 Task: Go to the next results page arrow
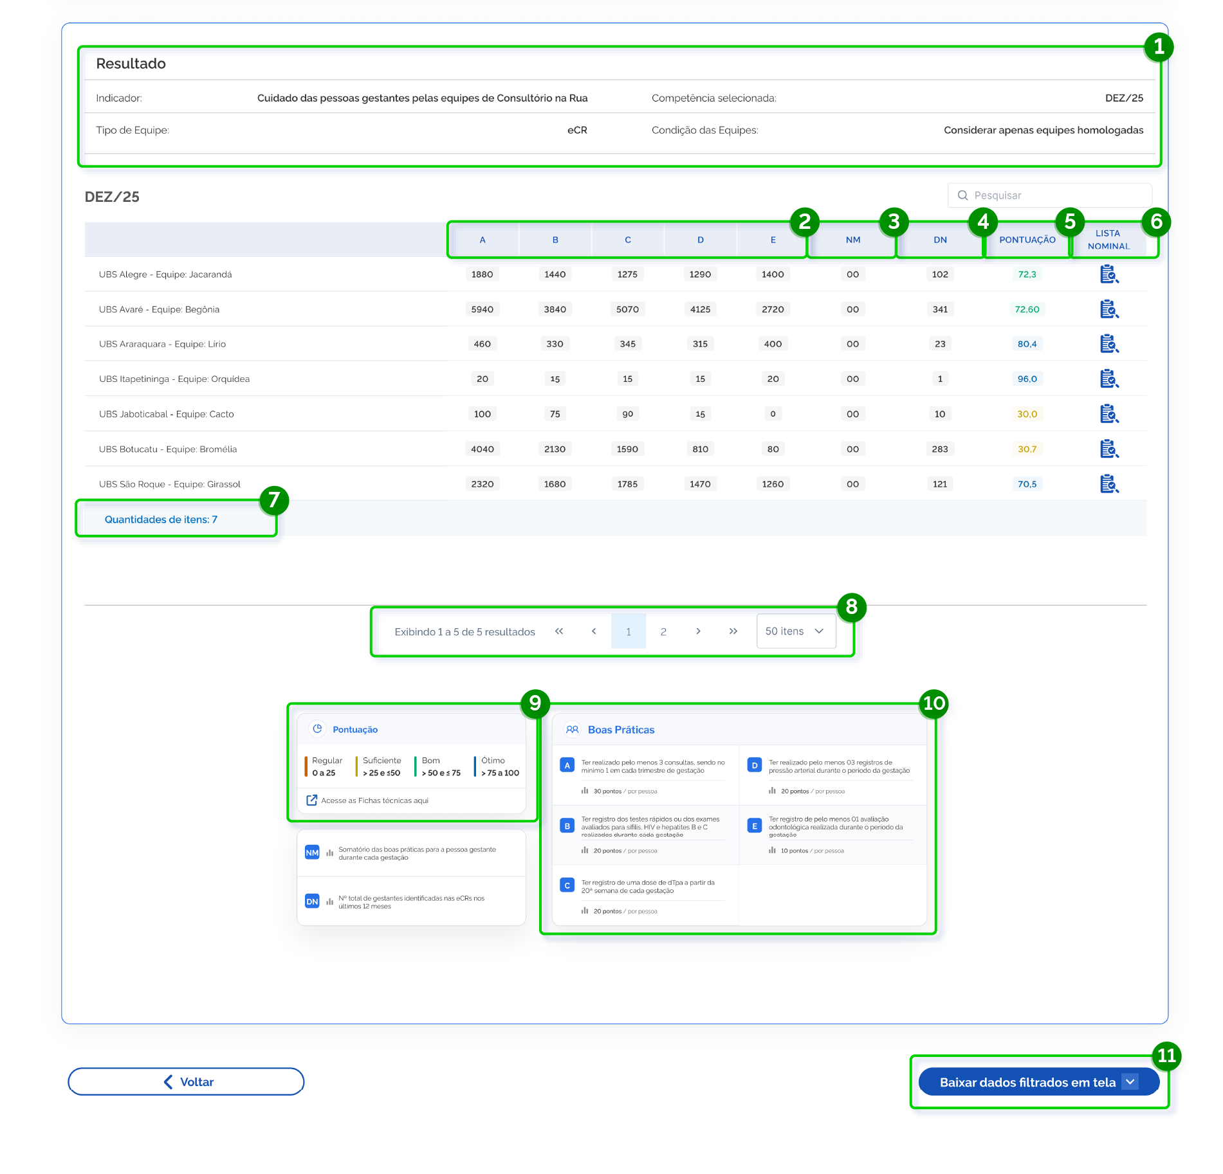698,631
